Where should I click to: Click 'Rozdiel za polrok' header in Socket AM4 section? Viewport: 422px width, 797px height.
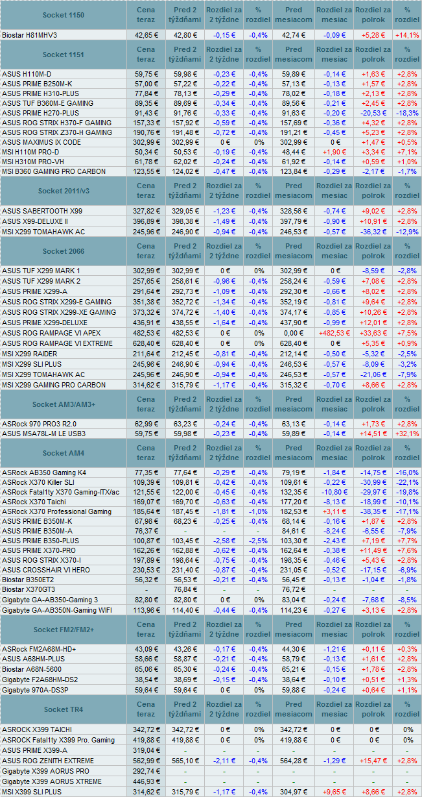click(373, 453)
